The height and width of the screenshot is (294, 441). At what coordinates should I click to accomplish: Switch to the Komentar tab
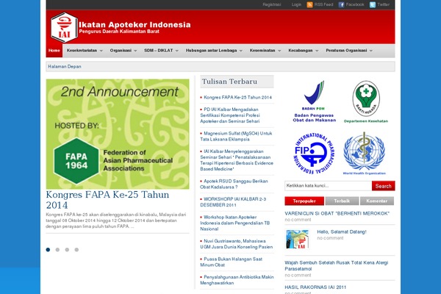tap(377, 201)
